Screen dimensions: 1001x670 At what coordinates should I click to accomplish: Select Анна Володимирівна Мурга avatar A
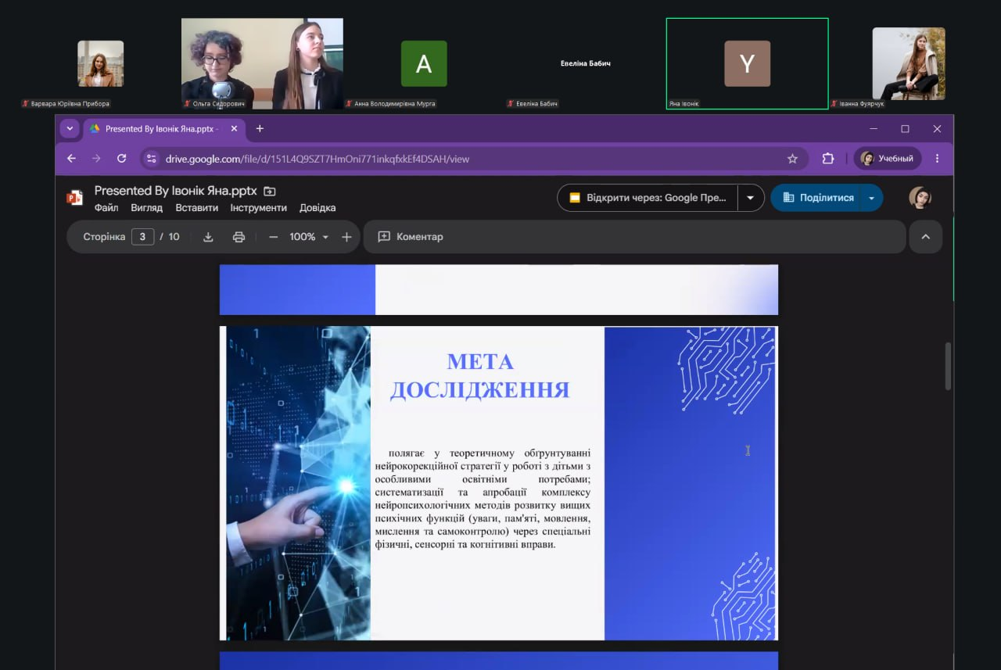click(x=424, y=63)
